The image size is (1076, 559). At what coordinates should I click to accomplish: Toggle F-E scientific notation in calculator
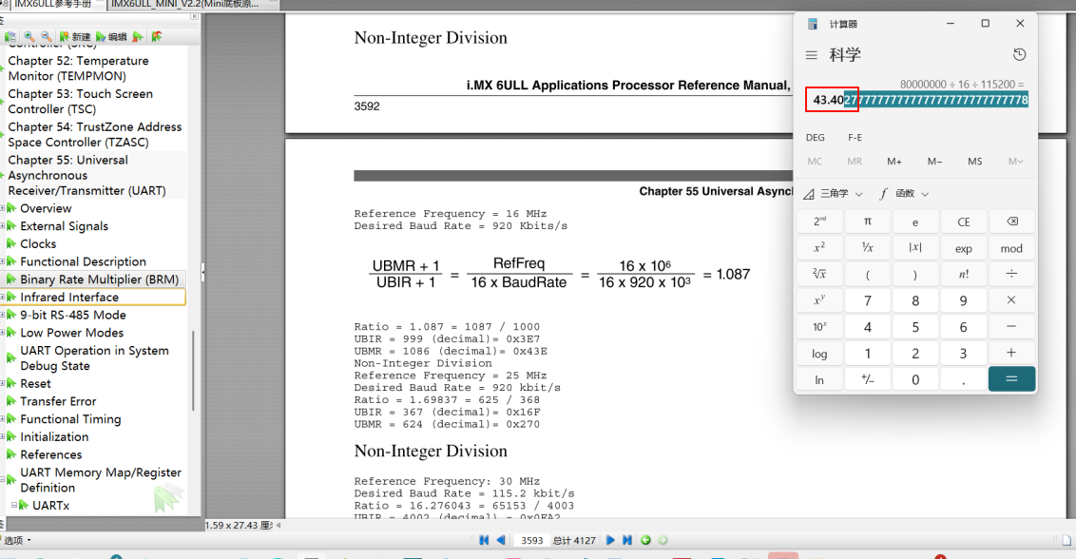[x=855, y=137]
